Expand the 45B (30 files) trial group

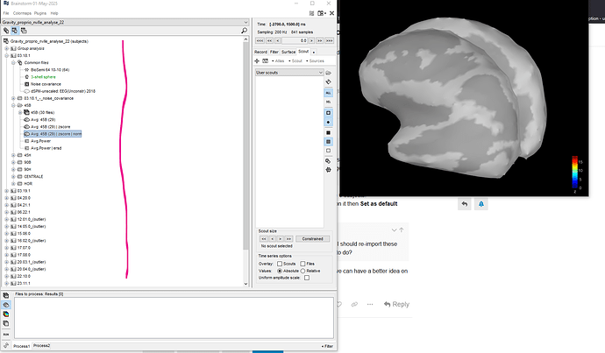tap(20, 112)
